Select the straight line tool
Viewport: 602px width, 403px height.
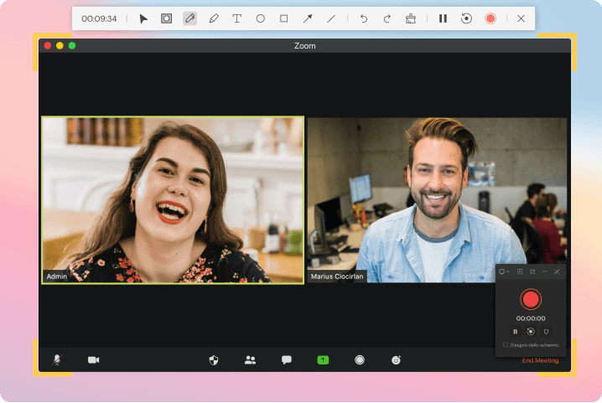(x=331, y=18)
